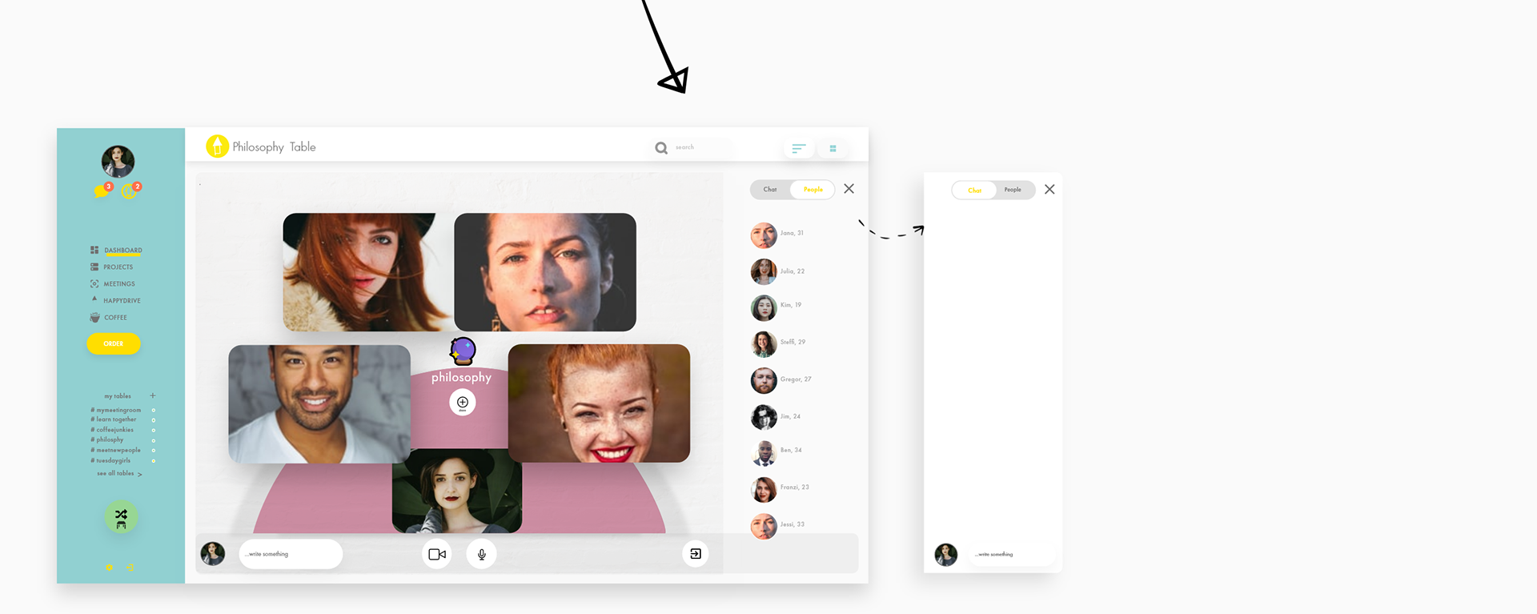Switch to Chat tab in main panel

[770, 190]
